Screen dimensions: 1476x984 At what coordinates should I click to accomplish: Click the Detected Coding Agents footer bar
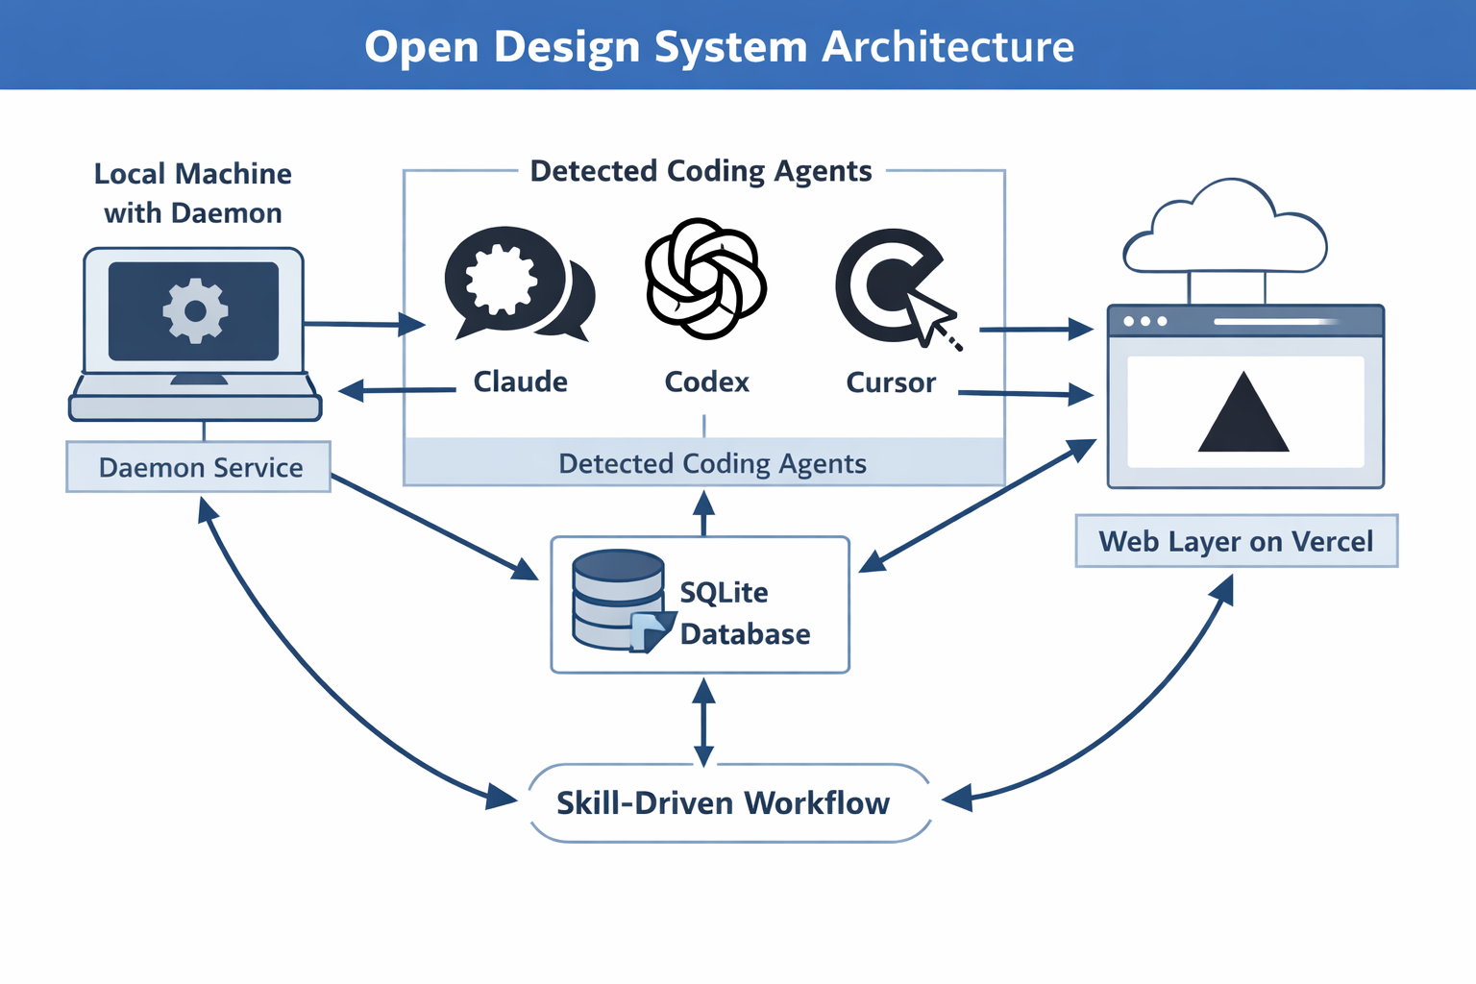click(x=704, y=463)
